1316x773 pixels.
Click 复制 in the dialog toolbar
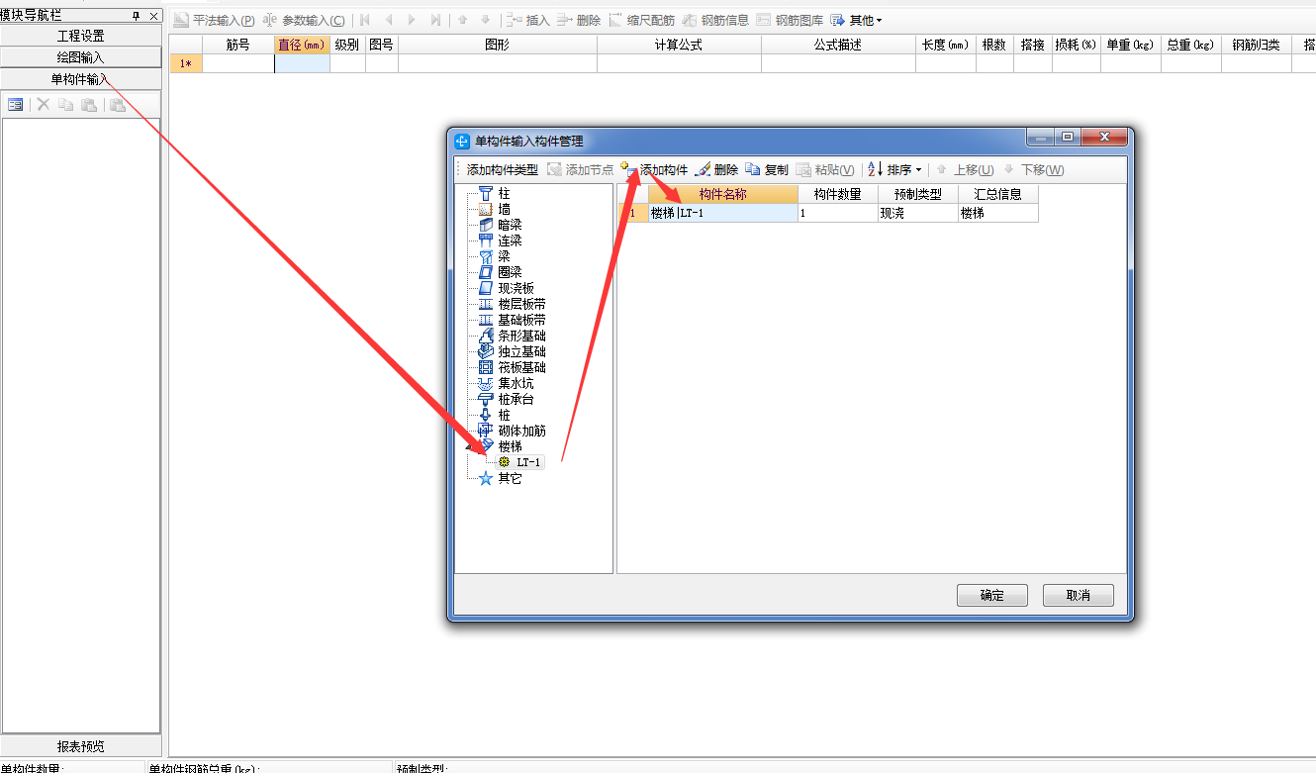point(767,169)
